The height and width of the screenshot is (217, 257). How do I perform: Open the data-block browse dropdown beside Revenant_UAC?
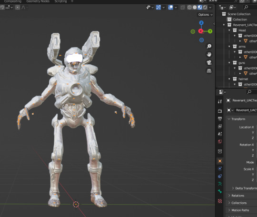pyautogui.click(x=230, y=110)
